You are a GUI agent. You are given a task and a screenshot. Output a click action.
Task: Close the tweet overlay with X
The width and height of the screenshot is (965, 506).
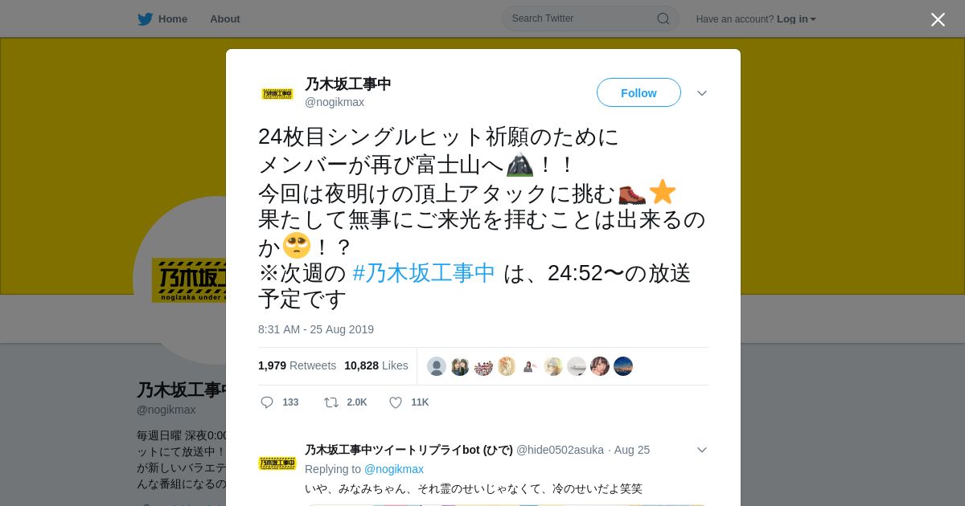(x=938, y=19)
